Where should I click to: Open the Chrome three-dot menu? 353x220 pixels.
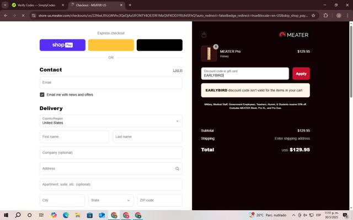click(347, 15)
